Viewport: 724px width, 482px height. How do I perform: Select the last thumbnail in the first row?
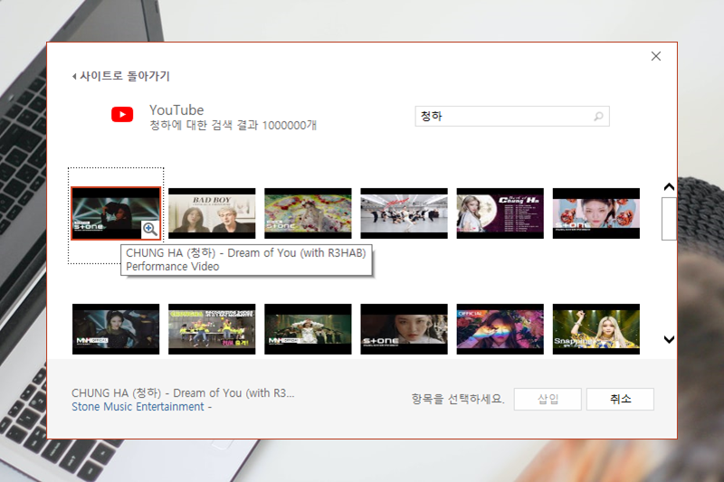[x=596, y=213]
